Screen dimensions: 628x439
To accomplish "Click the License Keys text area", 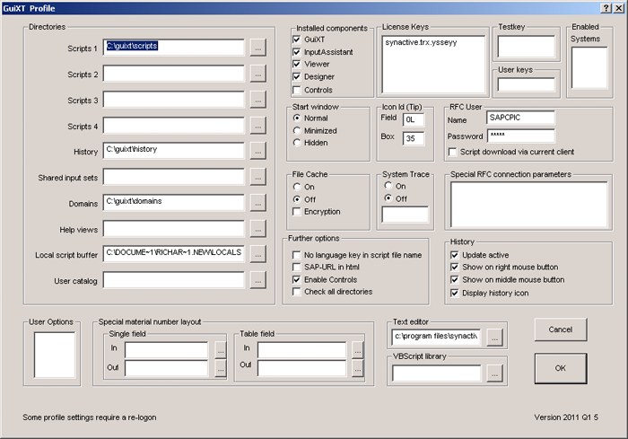I will (x=433, y=65).
